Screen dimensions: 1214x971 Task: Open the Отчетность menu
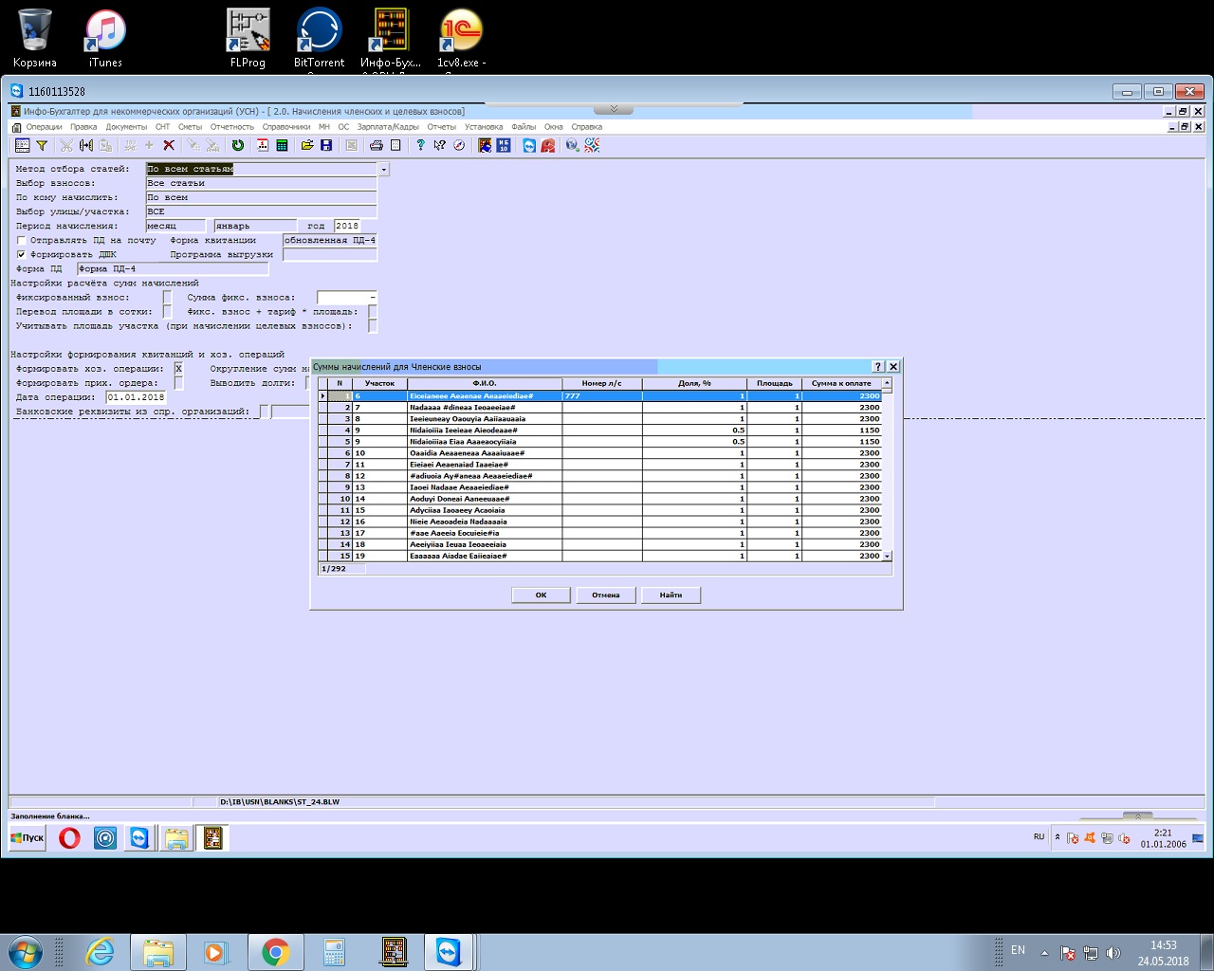coord(232,126)
